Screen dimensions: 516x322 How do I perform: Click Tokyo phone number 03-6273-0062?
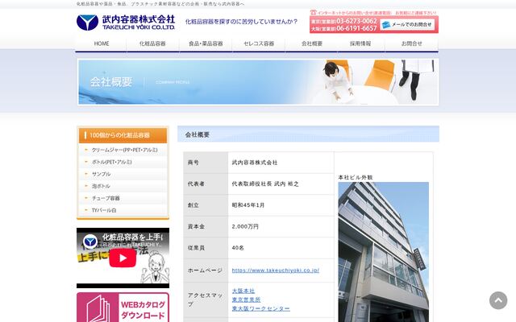356,21
